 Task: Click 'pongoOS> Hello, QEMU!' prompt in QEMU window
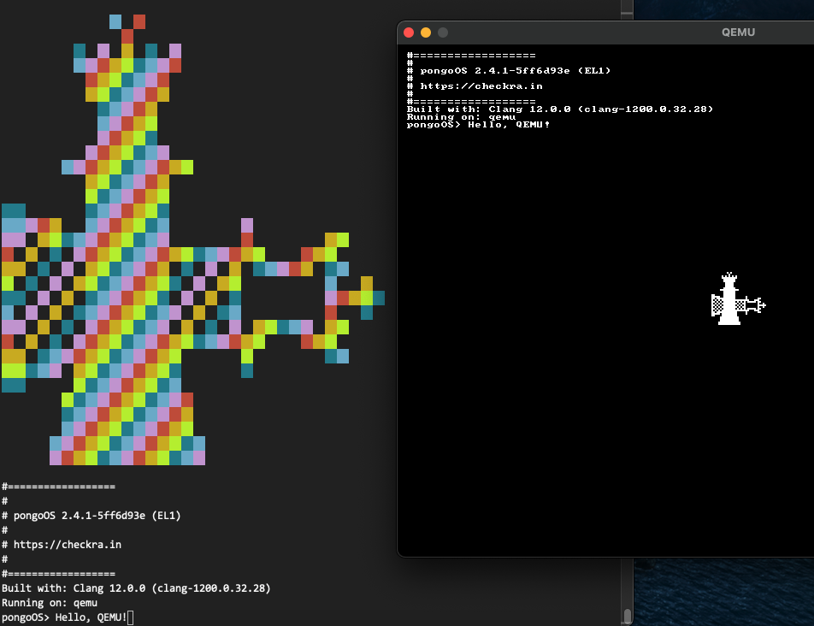pos(478,125)
